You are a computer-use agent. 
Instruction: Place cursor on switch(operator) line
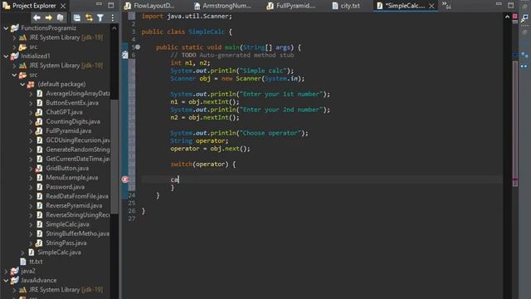coord(202,164)
